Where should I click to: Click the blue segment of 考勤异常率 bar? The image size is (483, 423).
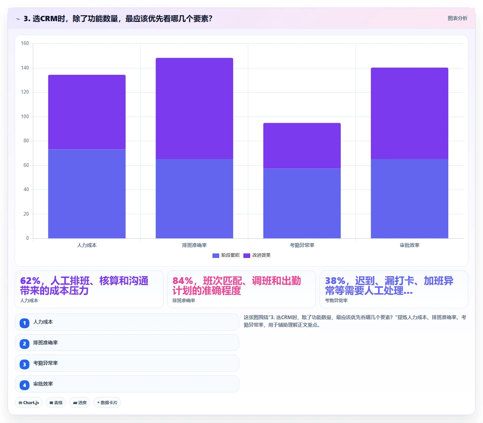(302, 204)
